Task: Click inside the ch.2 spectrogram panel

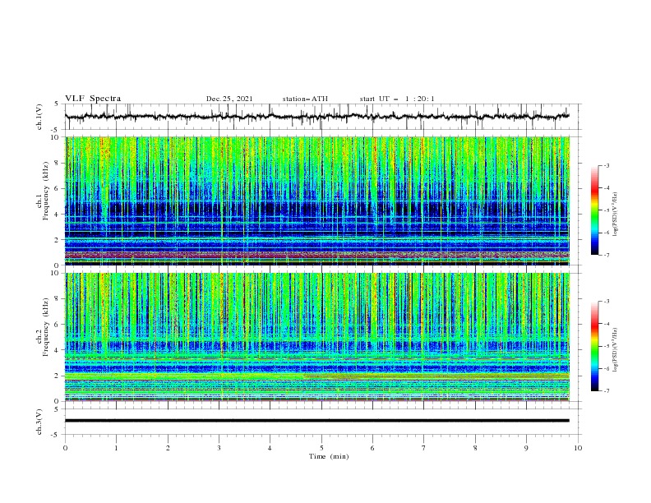Action: [x=317, y=337]
